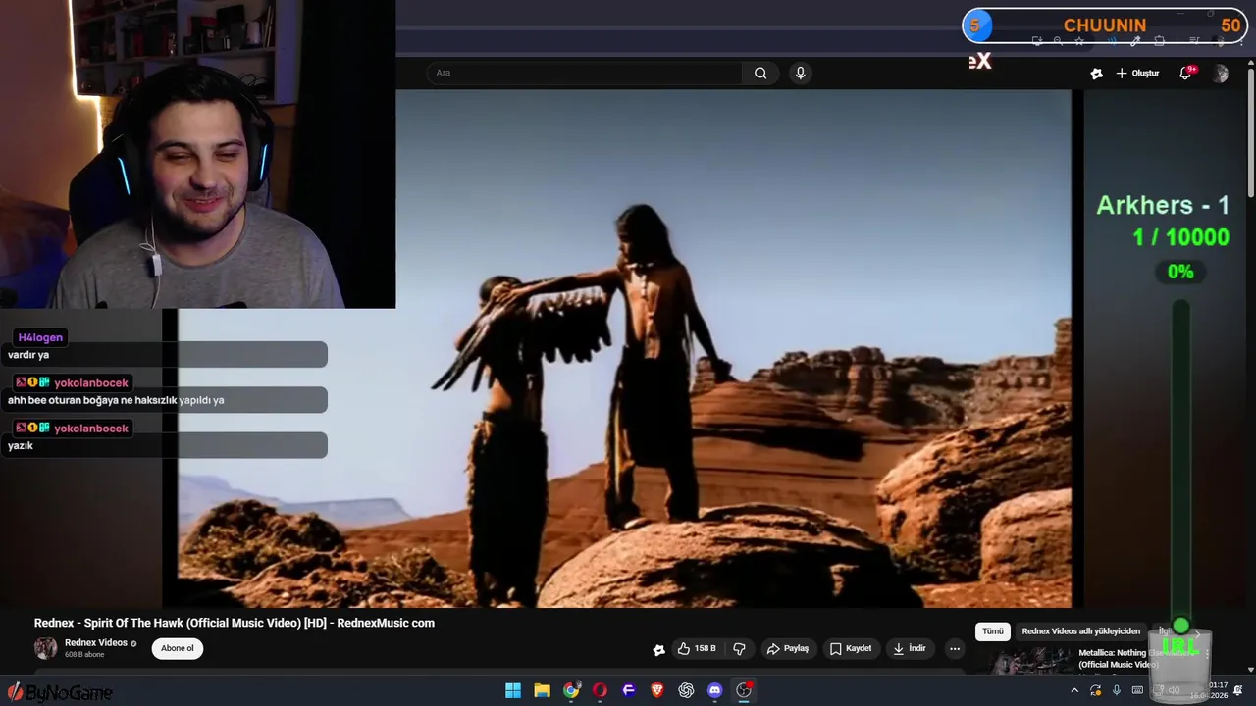Screen dimensions: 1256x706
Task: Click the sparkle icon left of like count
Action: [658, 649]
